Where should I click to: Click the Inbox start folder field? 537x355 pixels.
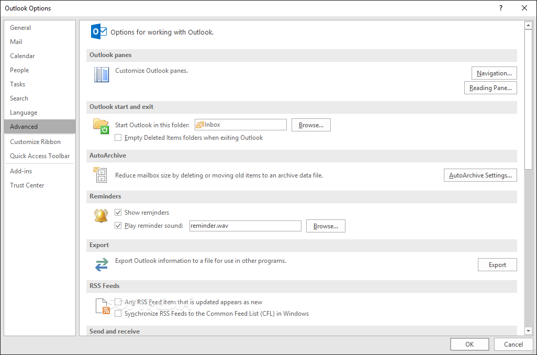click(240, 125)
